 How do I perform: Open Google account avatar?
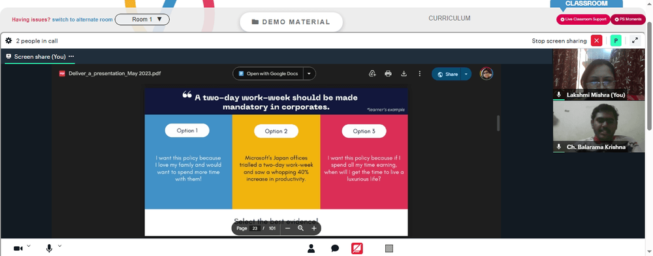coord(486,74)
